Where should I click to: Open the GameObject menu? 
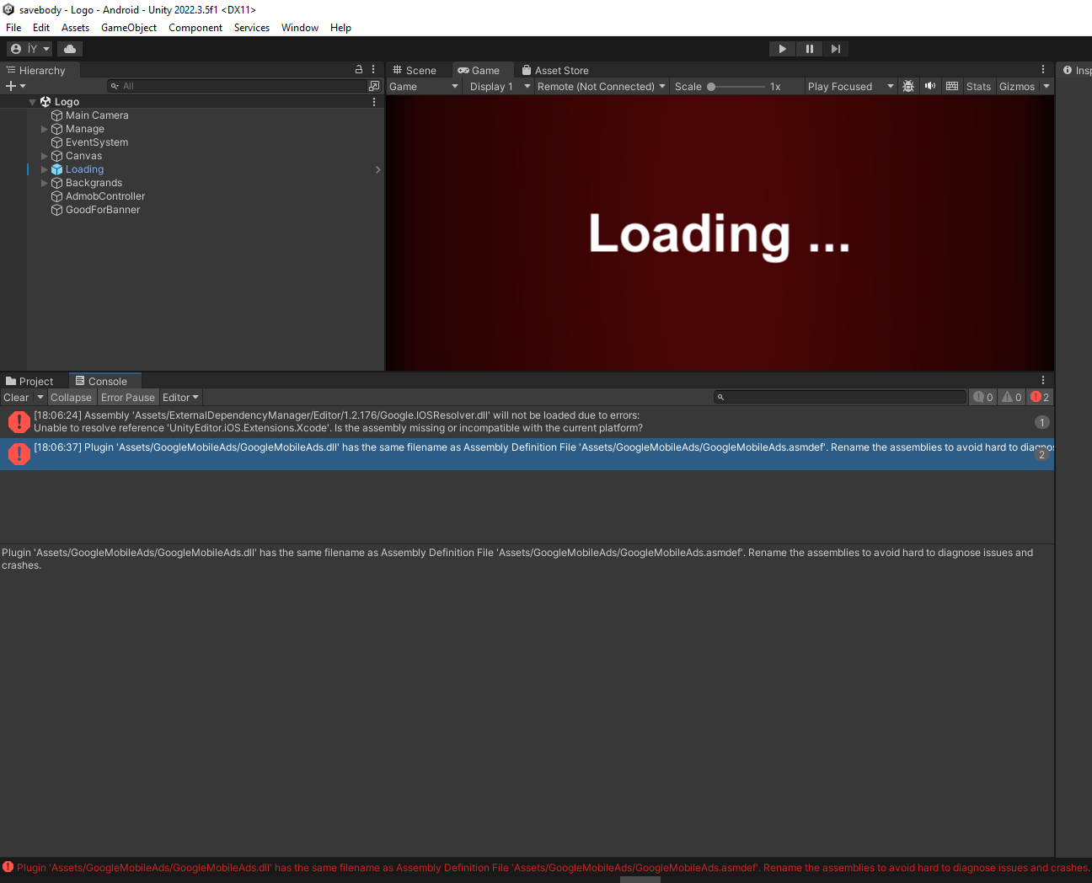(x=129, y=28)
